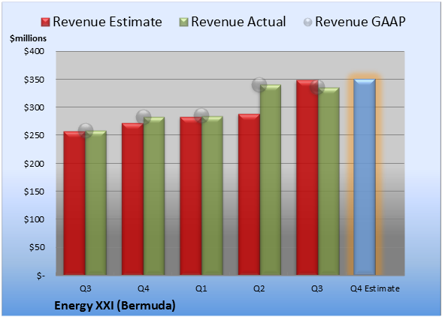442x317 pixels.
Task: Select the "Revenue Actual" legend label
Action: click(x=238, y=22)
